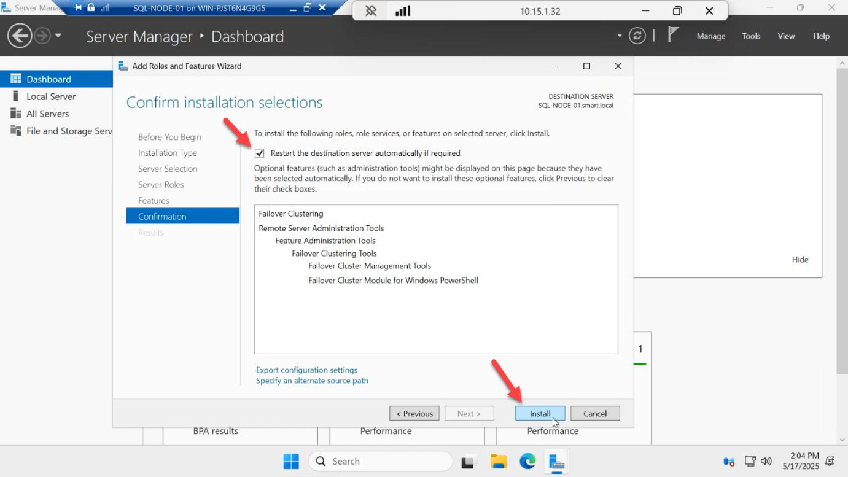Go to Features step

click(x=154, y=201)
